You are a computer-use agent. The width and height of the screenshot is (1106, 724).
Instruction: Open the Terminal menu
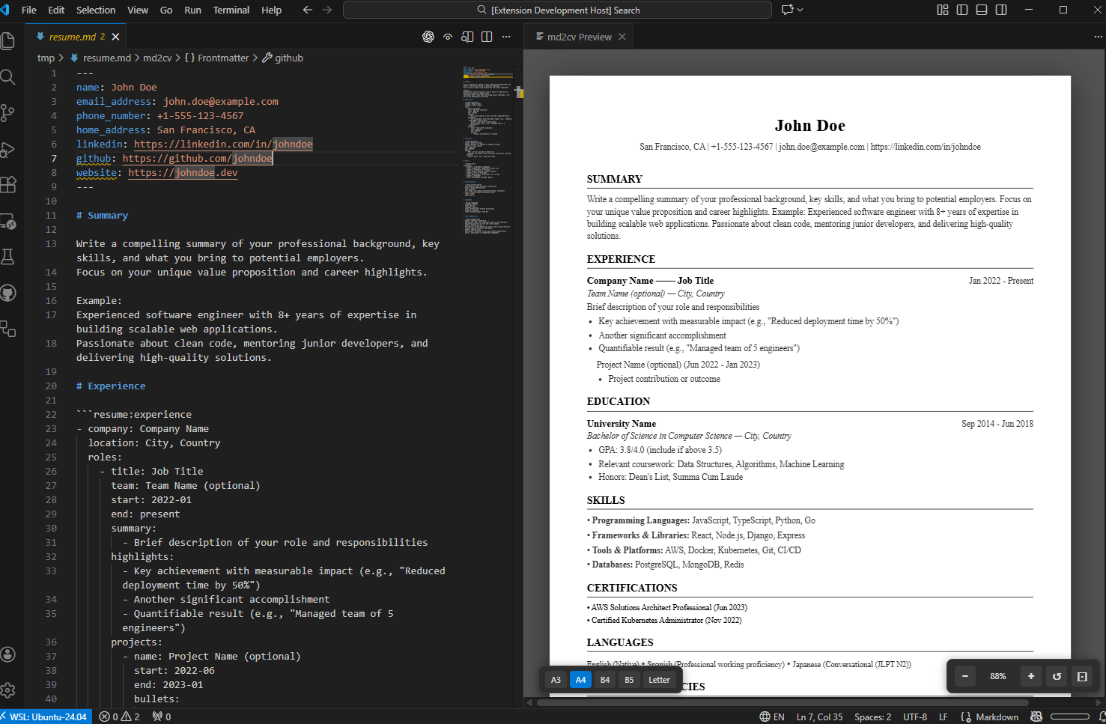(231, 10)
